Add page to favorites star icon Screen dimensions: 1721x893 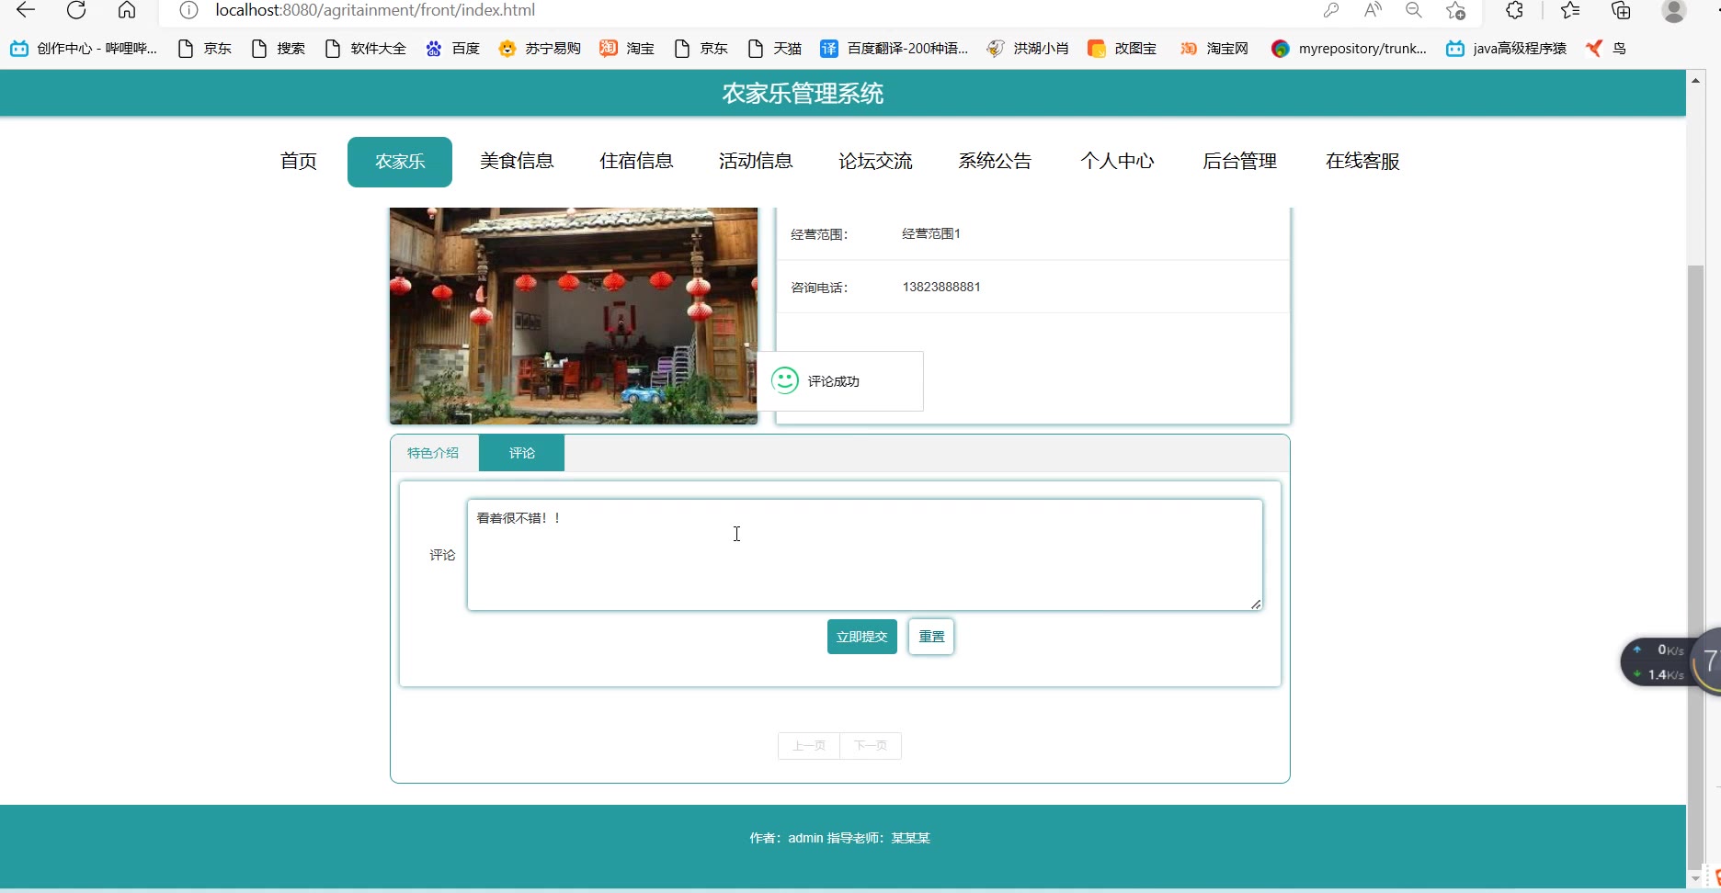point(1455,10)
